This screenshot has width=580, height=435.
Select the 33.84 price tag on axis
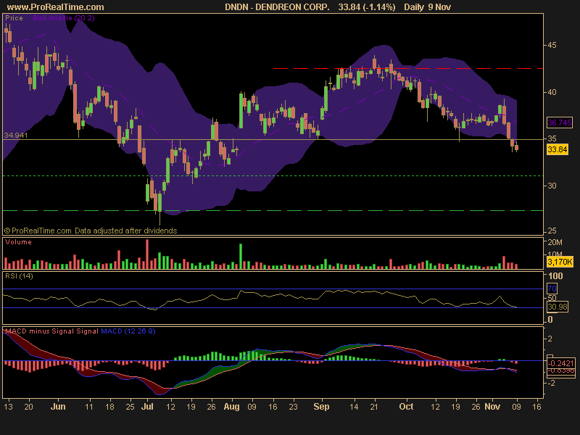coord(558,149)
